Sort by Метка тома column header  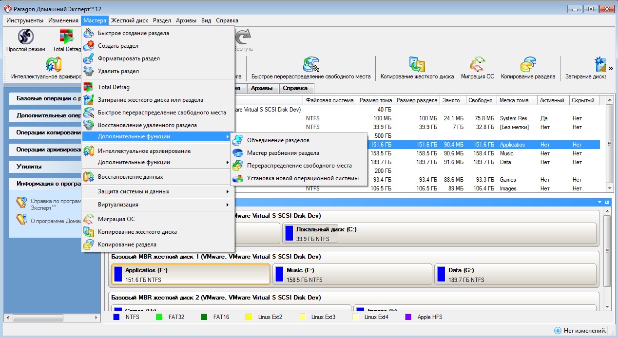(x=518, y=100)
